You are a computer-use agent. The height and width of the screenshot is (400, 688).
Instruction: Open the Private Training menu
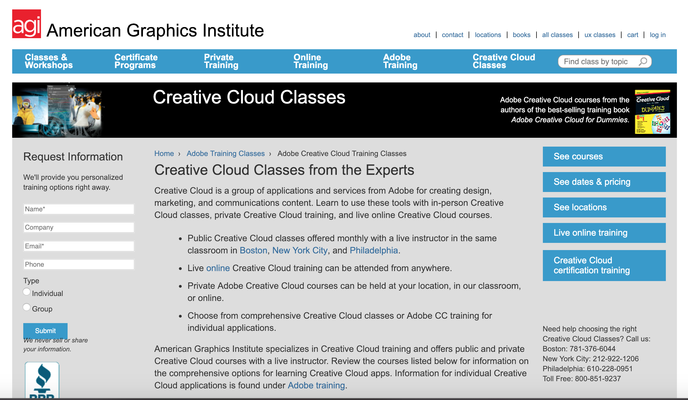click(221, 61)
